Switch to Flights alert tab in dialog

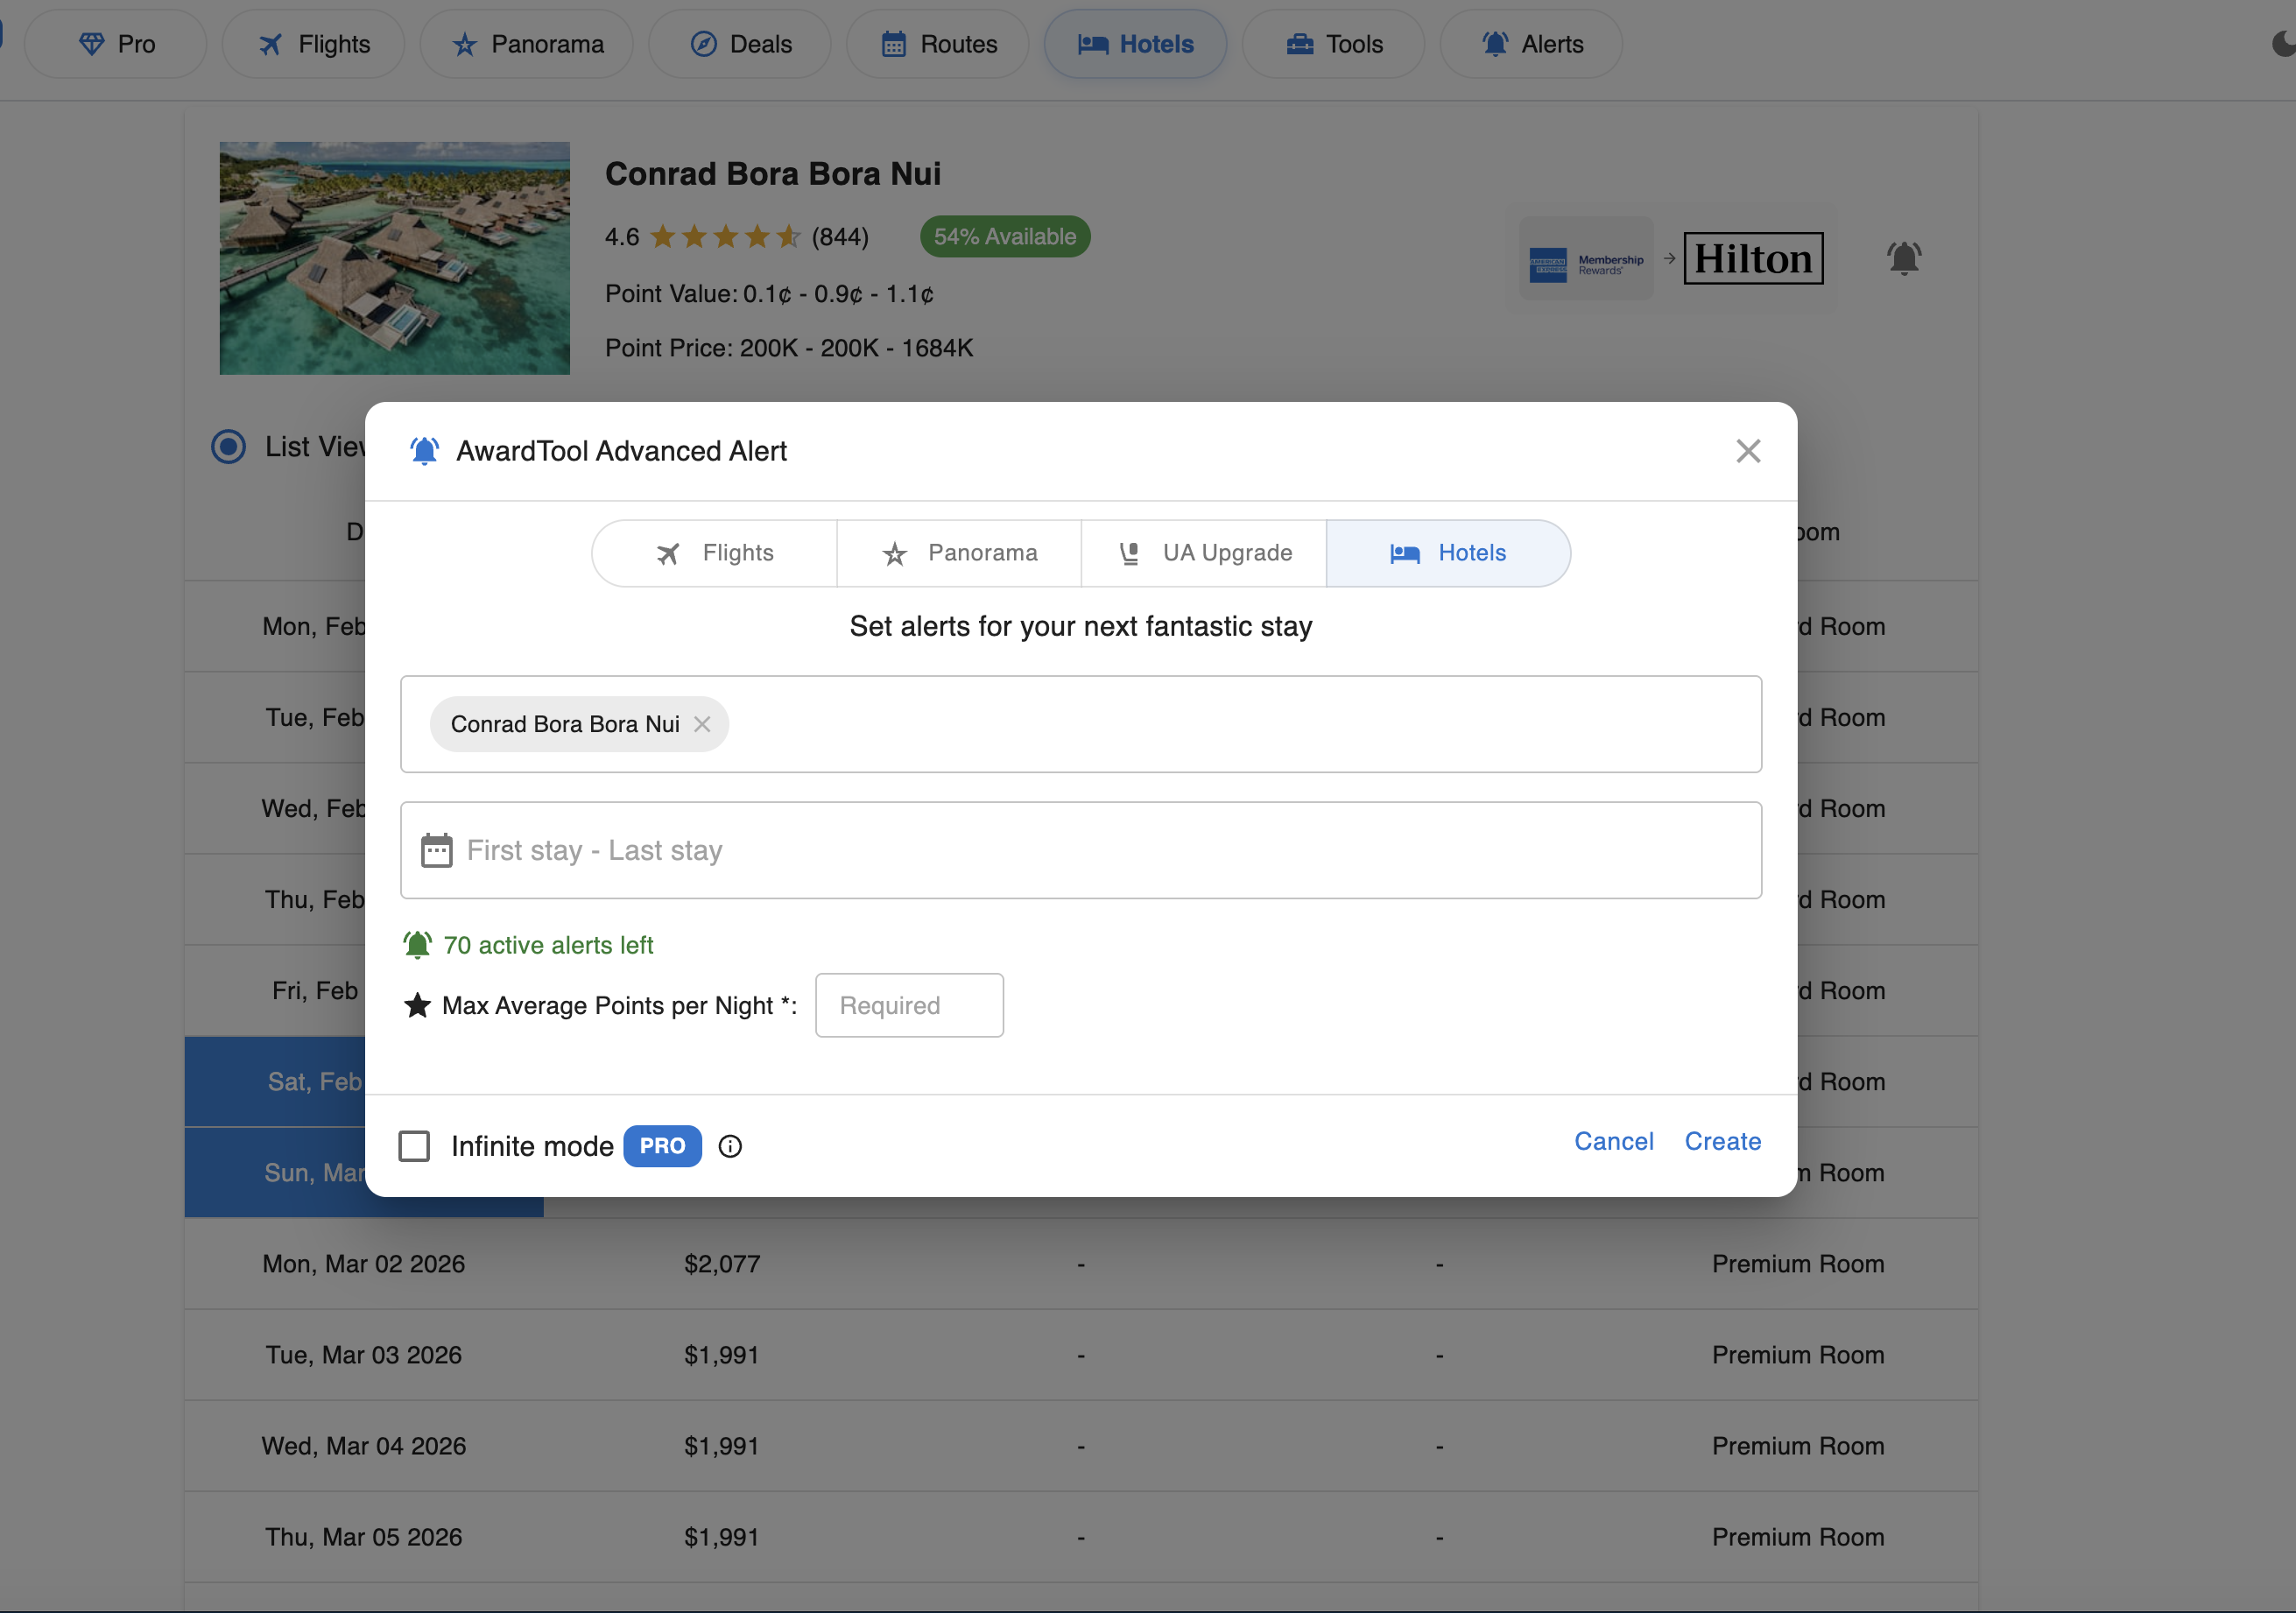click(x=714, y=553)
